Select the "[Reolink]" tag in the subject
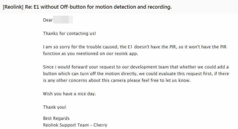 point(13,7)
